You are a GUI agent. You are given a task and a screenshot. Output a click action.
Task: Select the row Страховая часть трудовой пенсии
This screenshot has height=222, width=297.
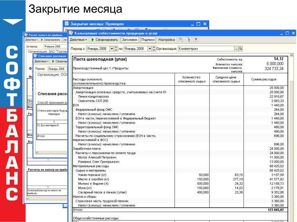coord(180,201)
